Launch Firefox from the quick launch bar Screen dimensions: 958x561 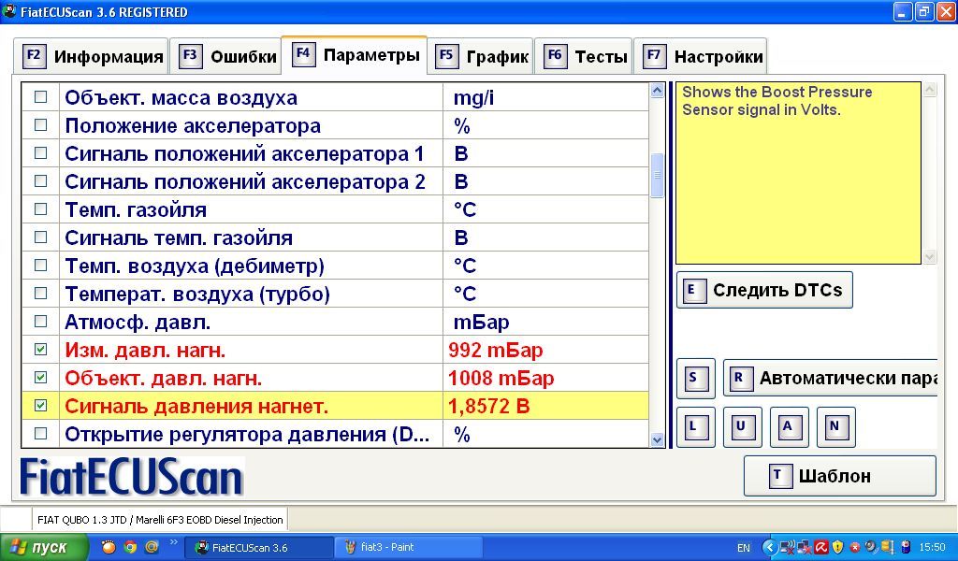click(109, 547)
